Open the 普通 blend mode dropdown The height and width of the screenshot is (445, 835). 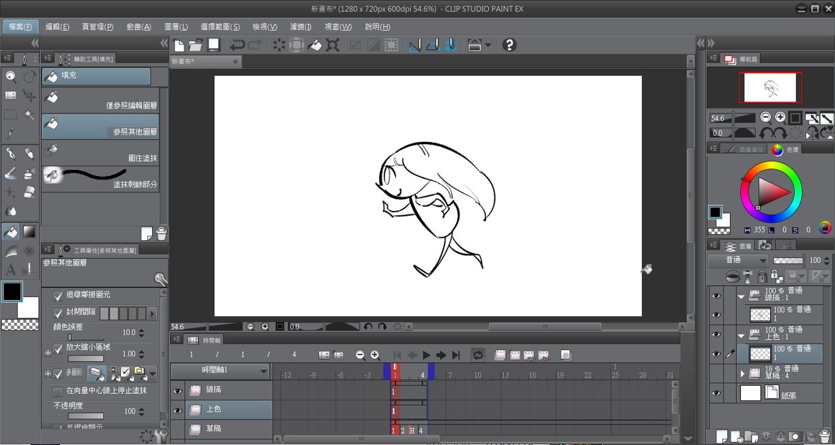click(737, 260)
